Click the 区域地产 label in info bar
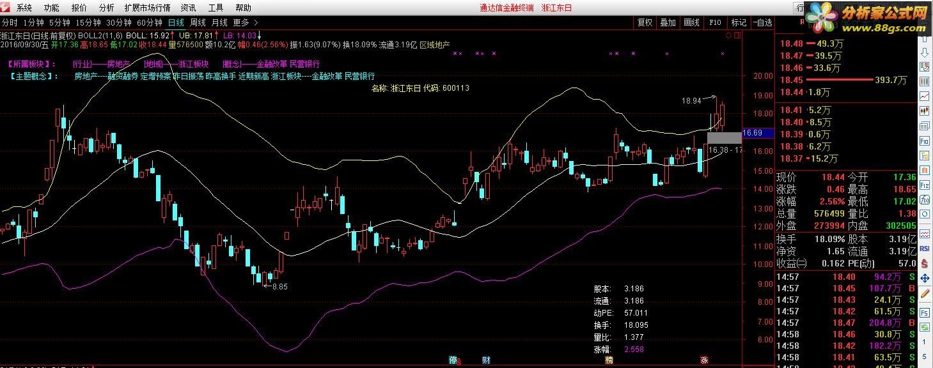This screenshot has width=933, height=368. [435, 45]
